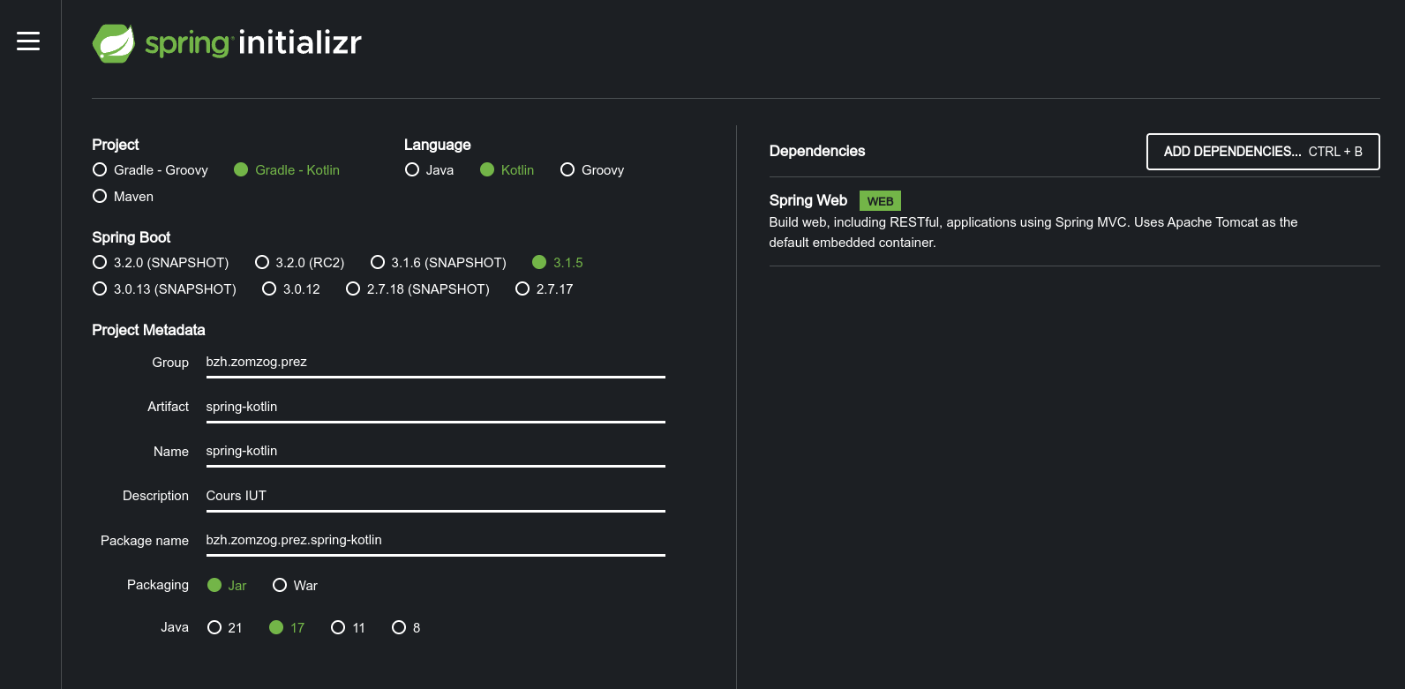Image resolution: width=1405 pixels, height=689 pixels.
Task: Select Spring Boot 3.1.5
Action: [558, 263]
